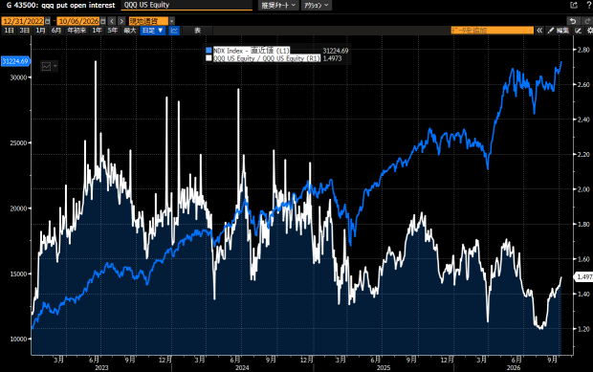Click the 2025 year label on the time axis

[384, 368]
